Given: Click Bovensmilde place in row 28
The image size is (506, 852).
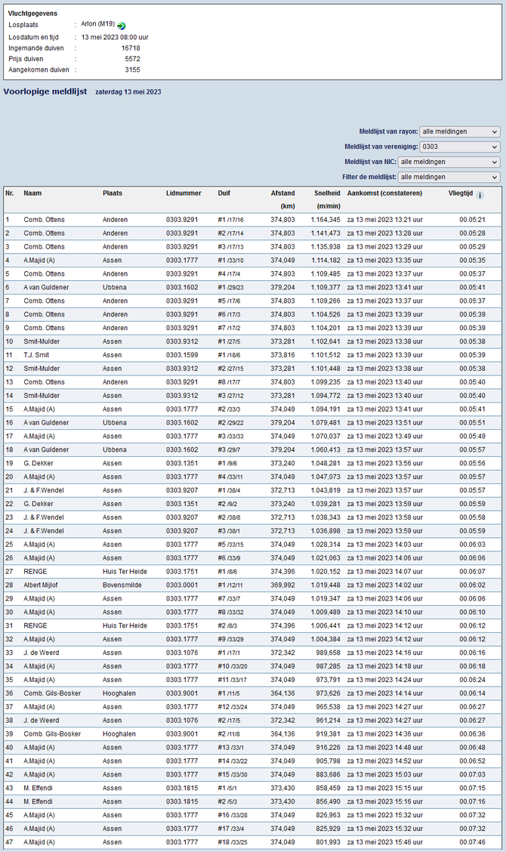Looking at the screenshot, I should [122, 585].
